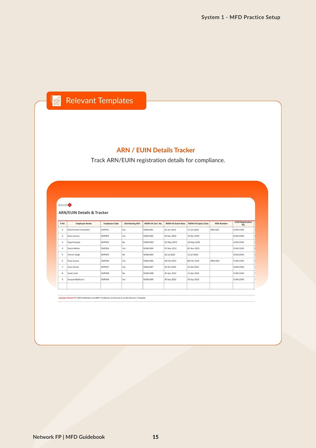Click the Network FP logo in the template
The height and width of the screenshot is (448, 316).
coord(65,205)
